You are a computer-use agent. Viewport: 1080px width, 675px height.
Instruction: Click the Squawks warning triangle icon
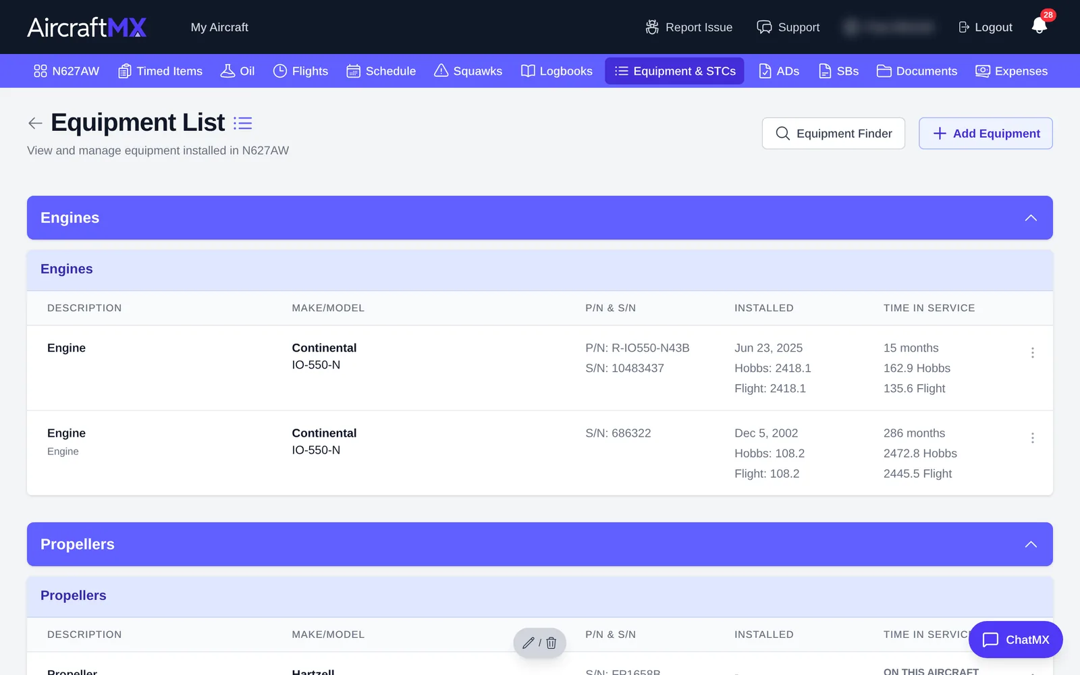point(441,71)
